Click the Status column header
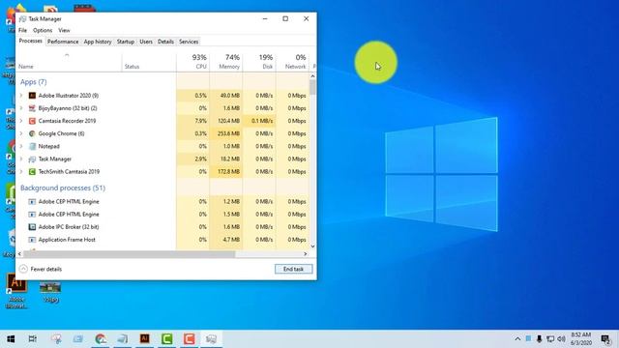This screenshot has height=348, width=619. click(x=149, y=62)
